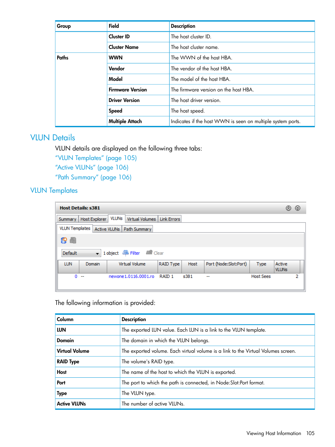Click the Firmware Version field cell

click(138, 90)
